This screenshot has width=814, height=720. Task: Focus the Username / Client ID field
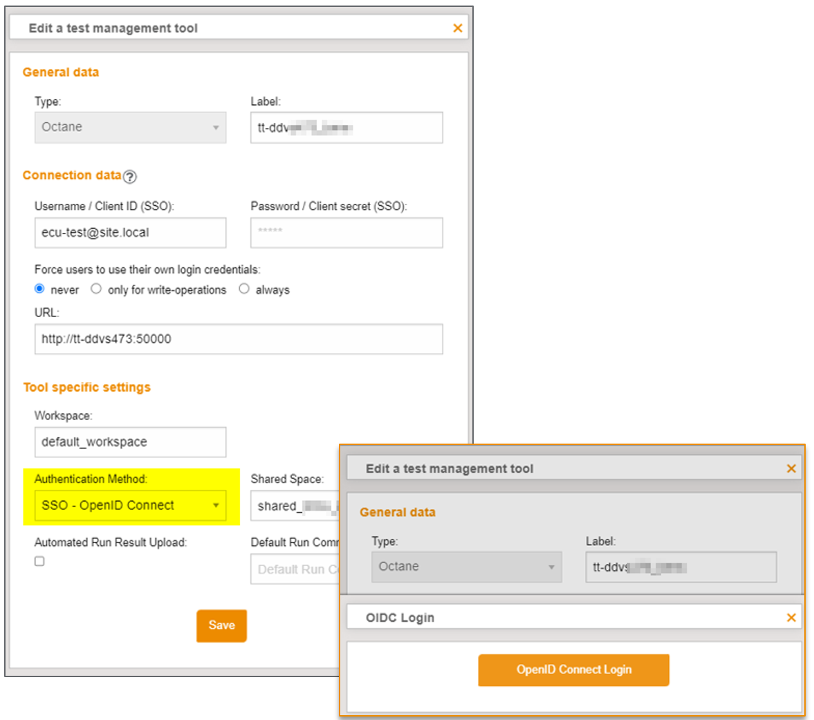[130, 233]
